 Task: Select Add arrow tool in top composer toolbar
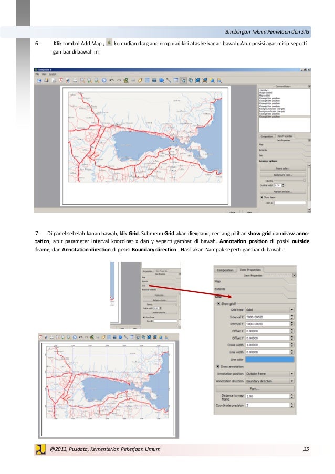click(x=169, y=80)
